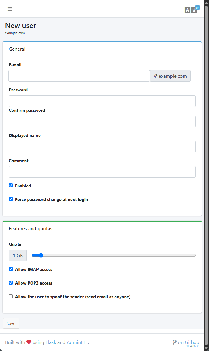
Task: Uncheck Allow POP3 access
Action: coord(11,283)
